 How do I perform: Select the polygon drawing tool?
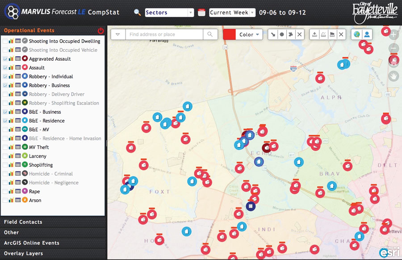tap(290, 34)
